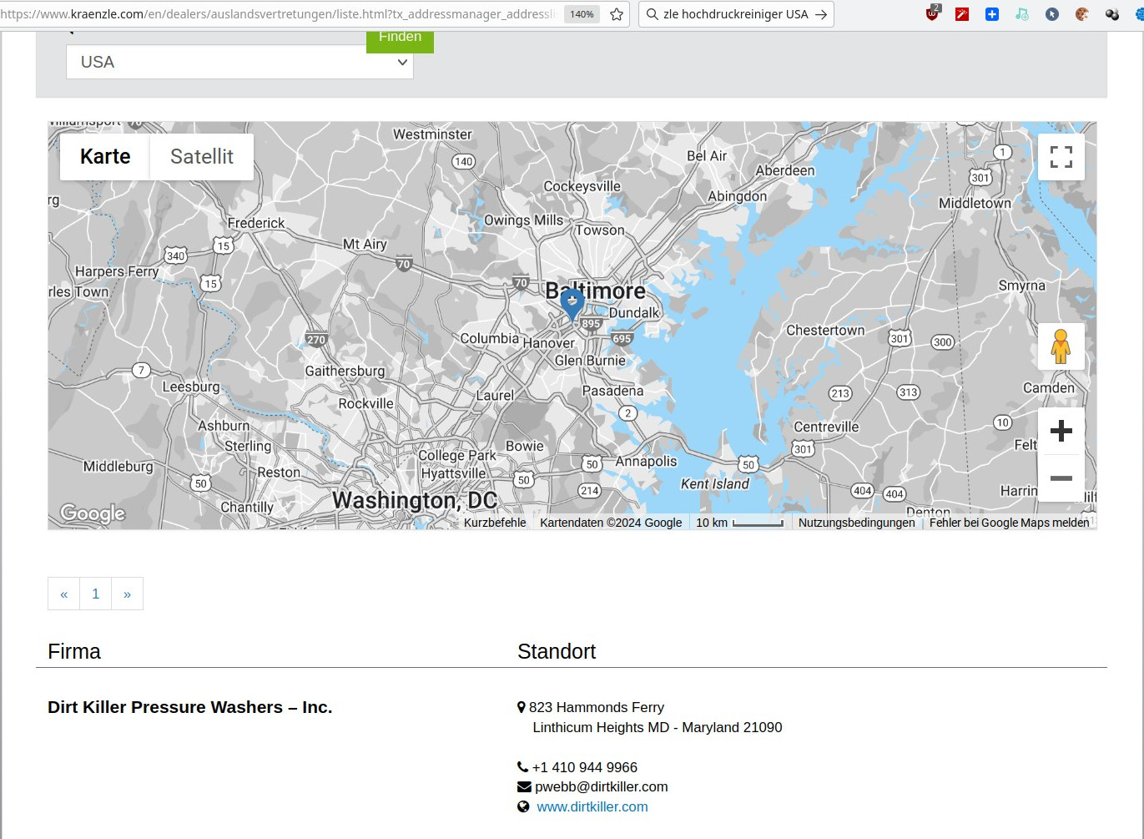Click the phone icon beside the number
The image size is (1144, 839).
(x=523, y=767)
